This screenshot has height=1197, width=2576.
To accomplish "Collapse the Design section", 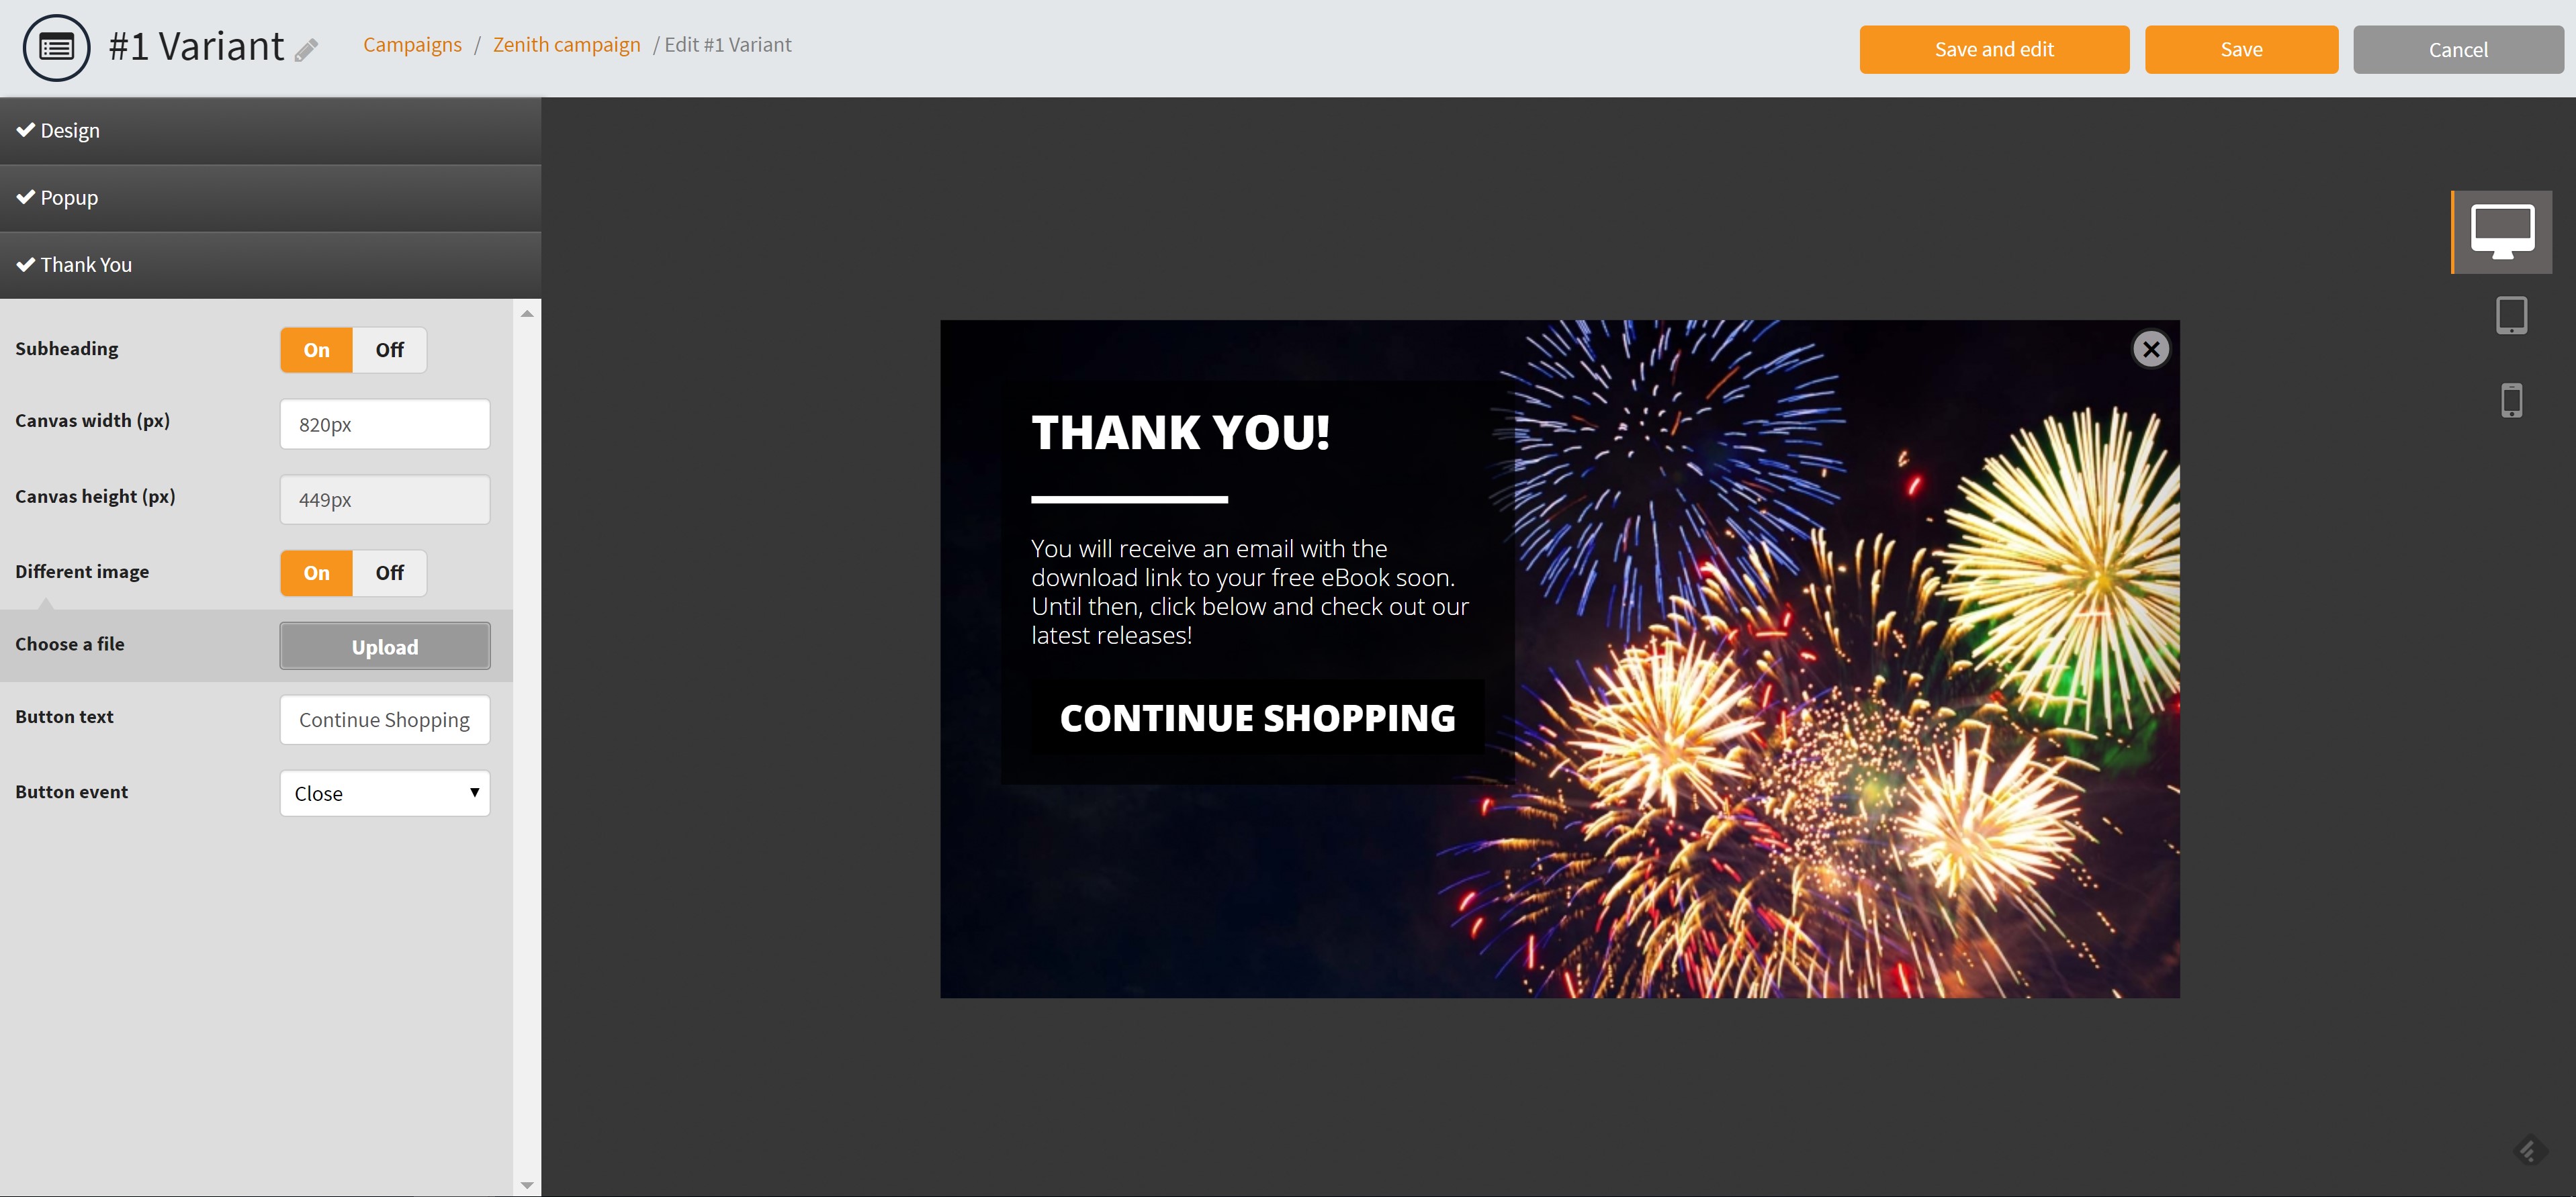I will [270, 131].
